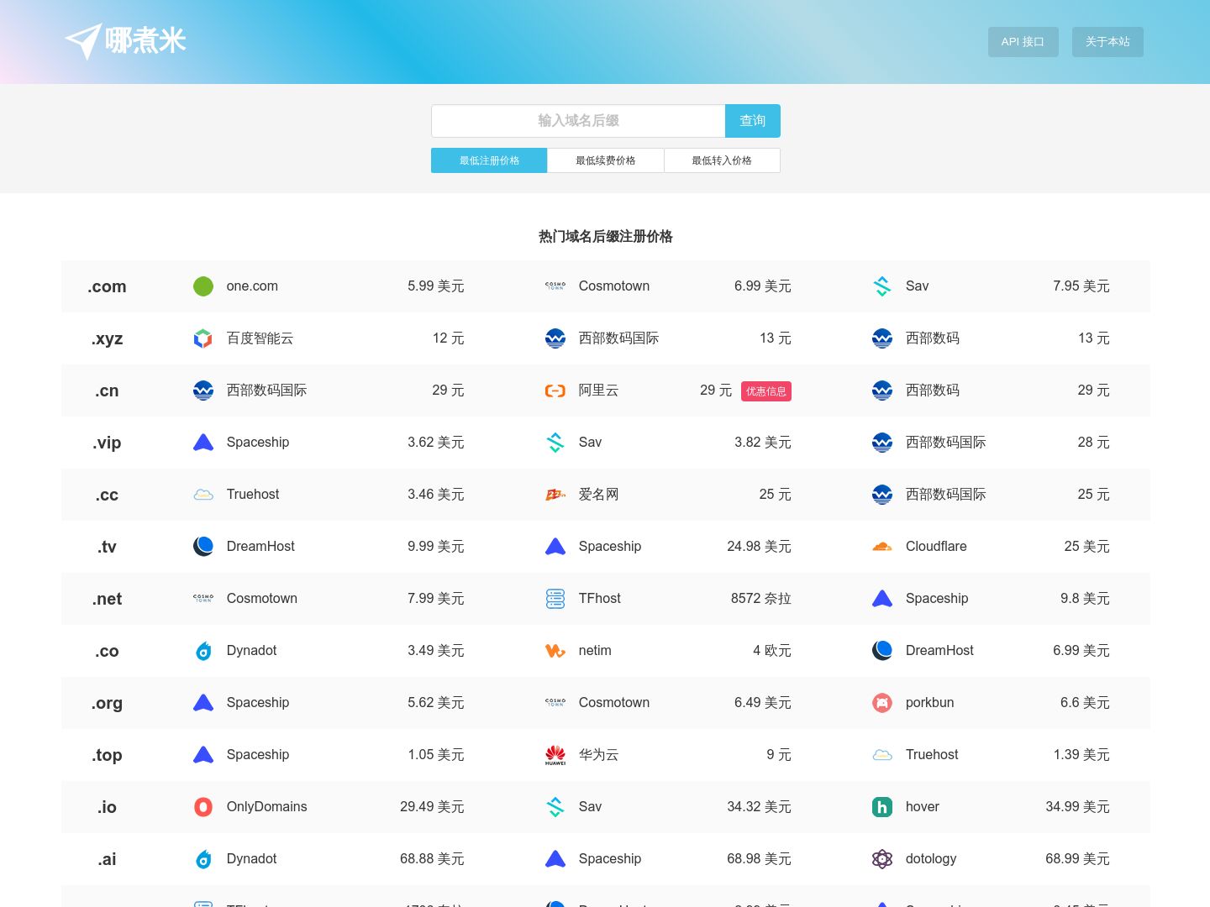Click the porkbun registrar name
1210x907 pixels.
[930, 703]
